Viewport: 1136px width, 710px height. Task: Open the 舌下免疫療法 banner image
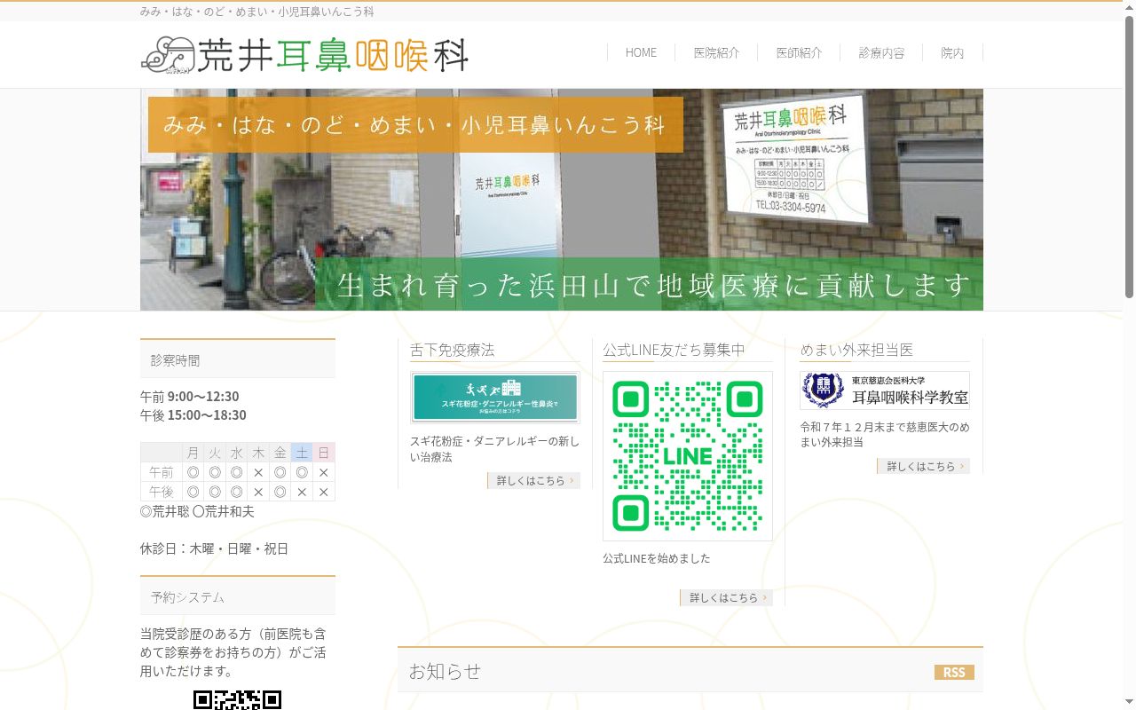coord(495,397)
